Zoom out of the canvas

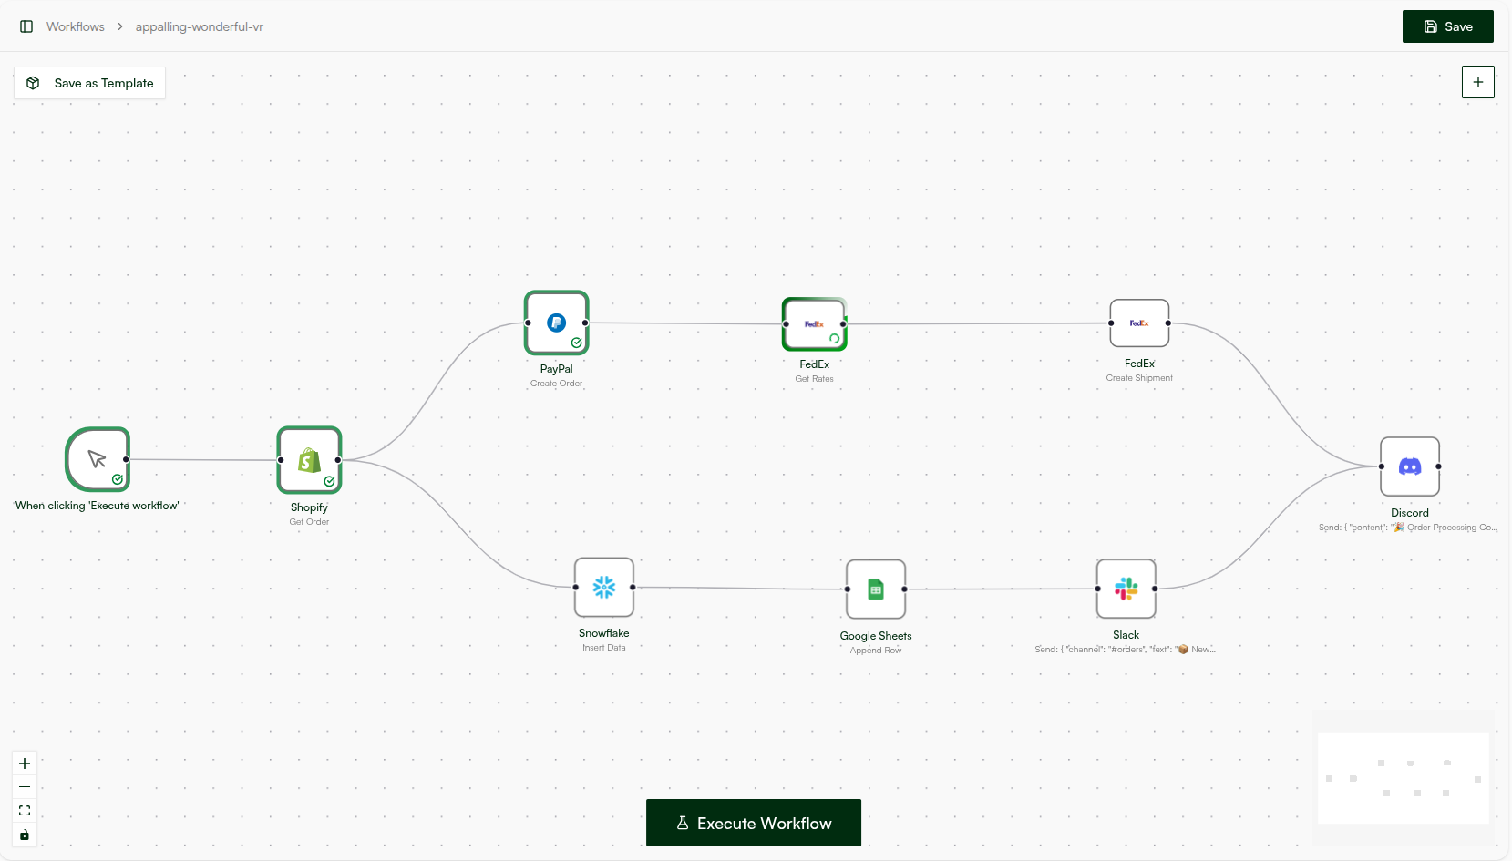pos(25,787)
